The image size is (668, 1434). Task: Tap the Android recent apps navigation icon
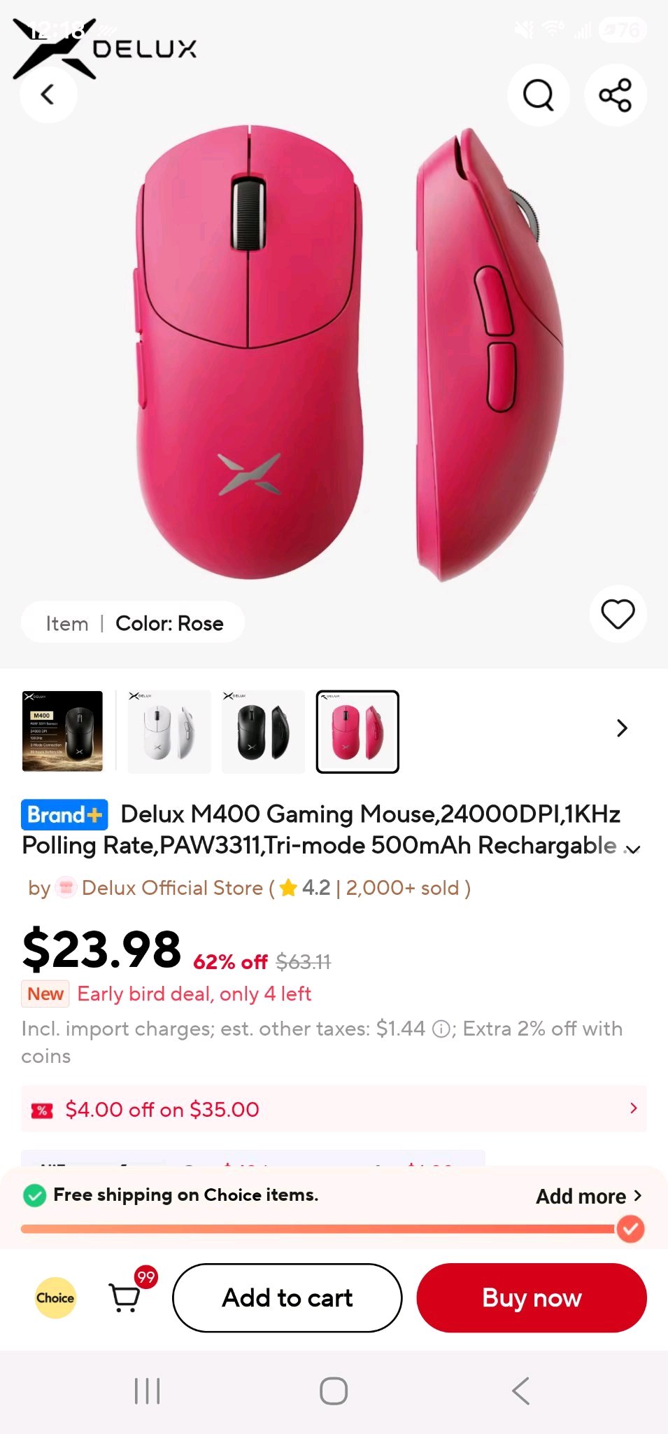tap(148, 1391)
